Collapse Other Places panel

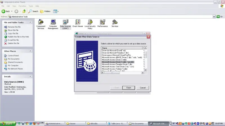[x=30, y=51]
